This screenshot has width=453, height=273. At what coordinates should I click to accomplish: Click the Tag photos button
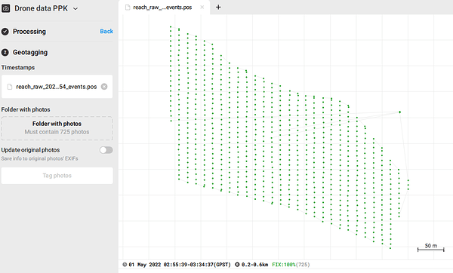coord(57,176)
